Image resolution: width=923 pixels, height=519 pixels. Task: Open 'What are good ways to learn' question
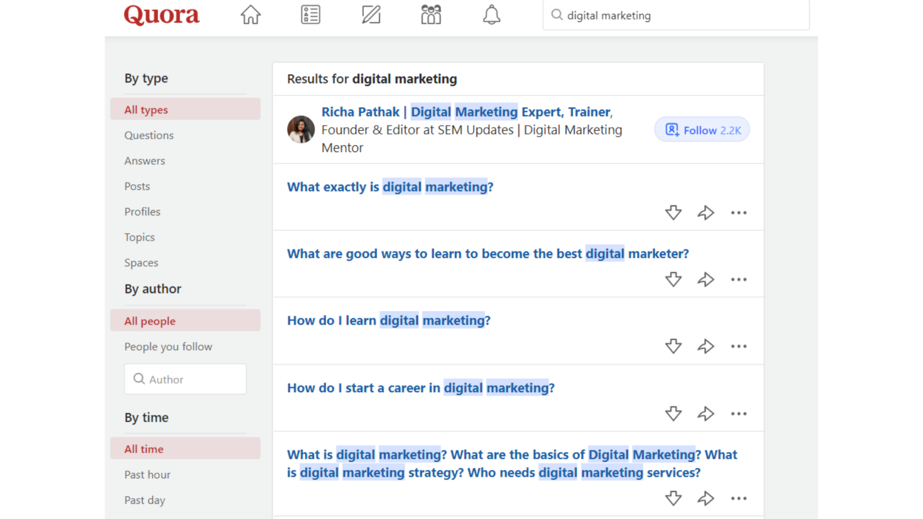click(x=487, y=254)
